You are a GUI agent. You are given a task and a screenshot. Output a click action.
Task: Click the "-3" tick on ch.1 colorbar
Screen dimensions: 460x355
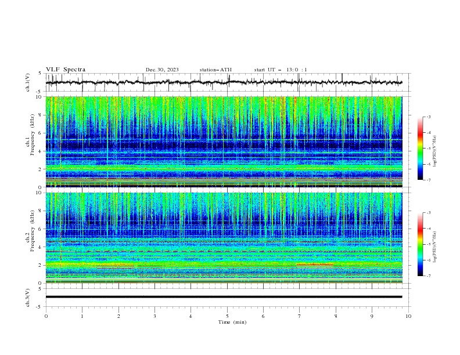click(x=428, y=117)
